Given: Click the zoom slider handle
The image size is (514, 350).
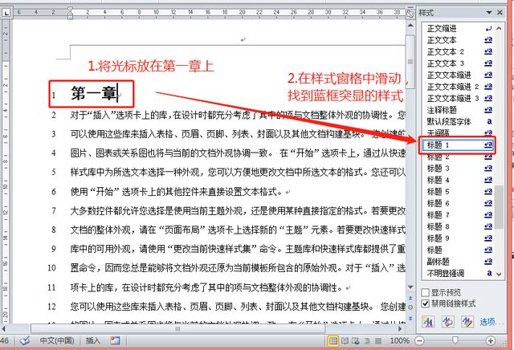Looking at the screenshot, I should tap(455, 341).
